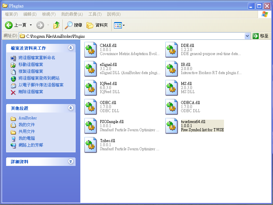The image size is (273, 205).
Task: Click the ODBCA.dll file name text
Action: 190,103
